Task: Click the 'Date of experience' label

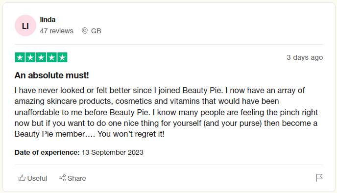Action: [47, 152]
